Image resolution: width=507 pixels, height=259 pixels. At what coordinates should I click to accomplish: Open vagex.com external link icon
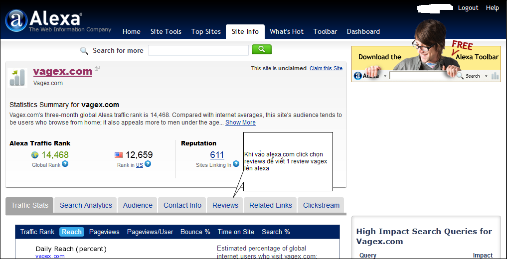tap(97, 68)
